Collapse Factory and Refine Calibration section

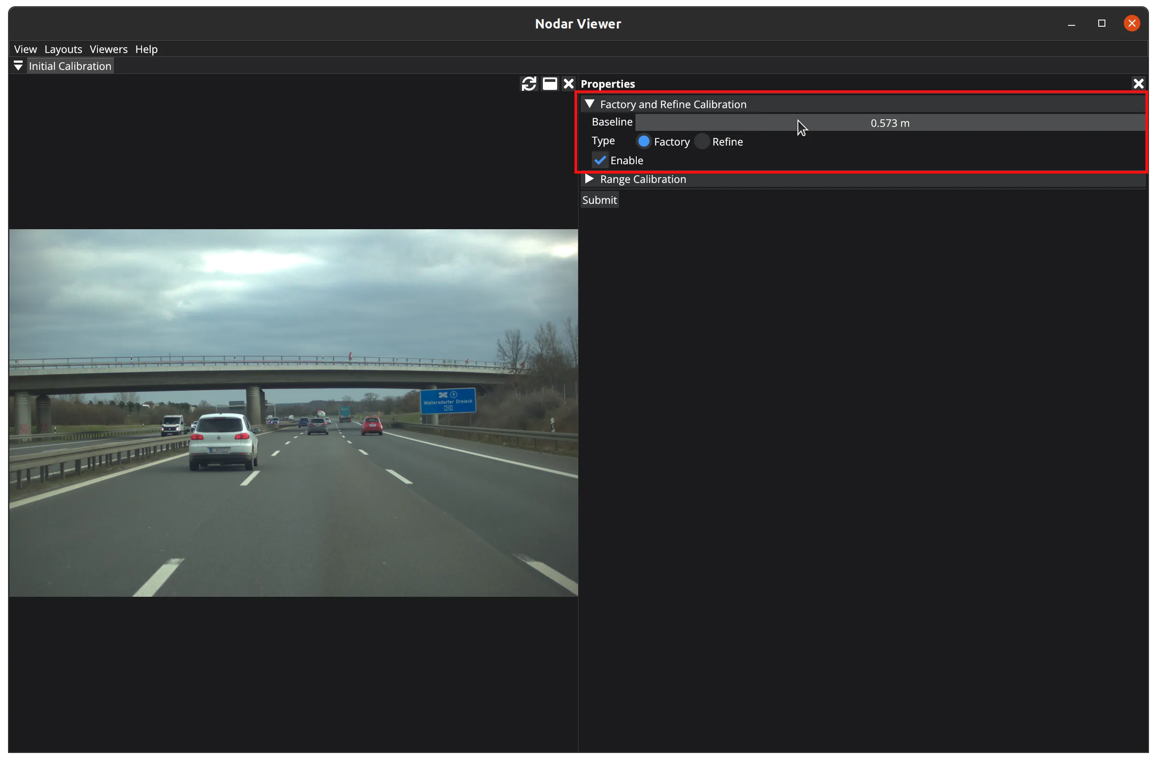590,104
